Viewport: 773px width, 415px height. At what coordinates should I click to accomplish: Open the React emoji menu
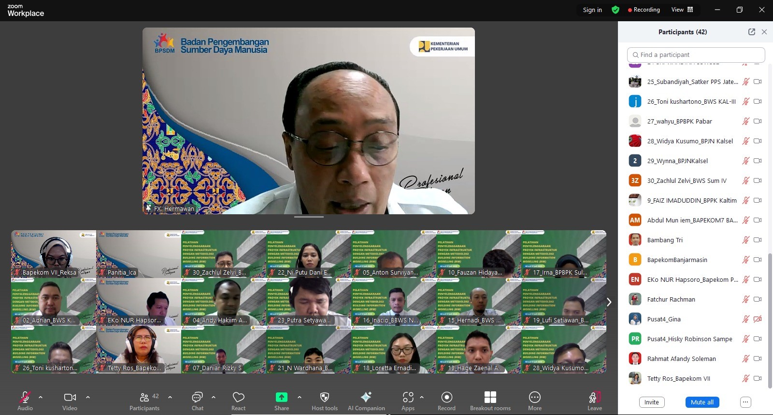coord(238,397)
